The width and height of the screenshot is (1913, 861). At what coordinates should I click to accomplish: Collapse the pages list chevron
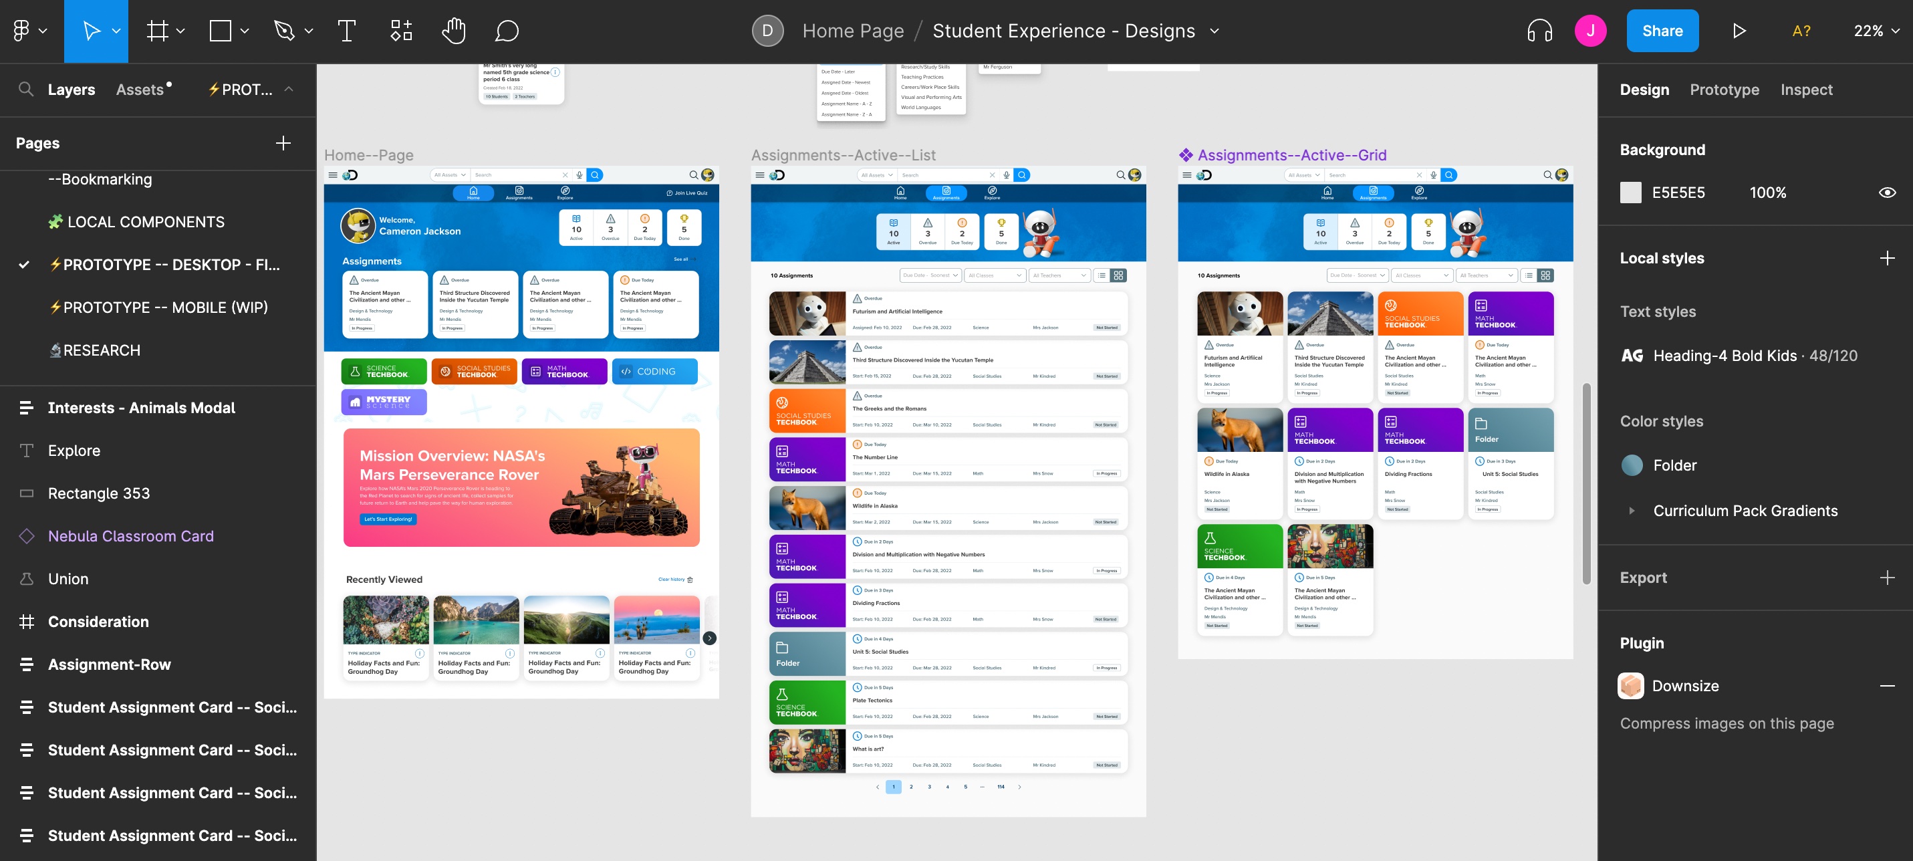tap(289, 90)
